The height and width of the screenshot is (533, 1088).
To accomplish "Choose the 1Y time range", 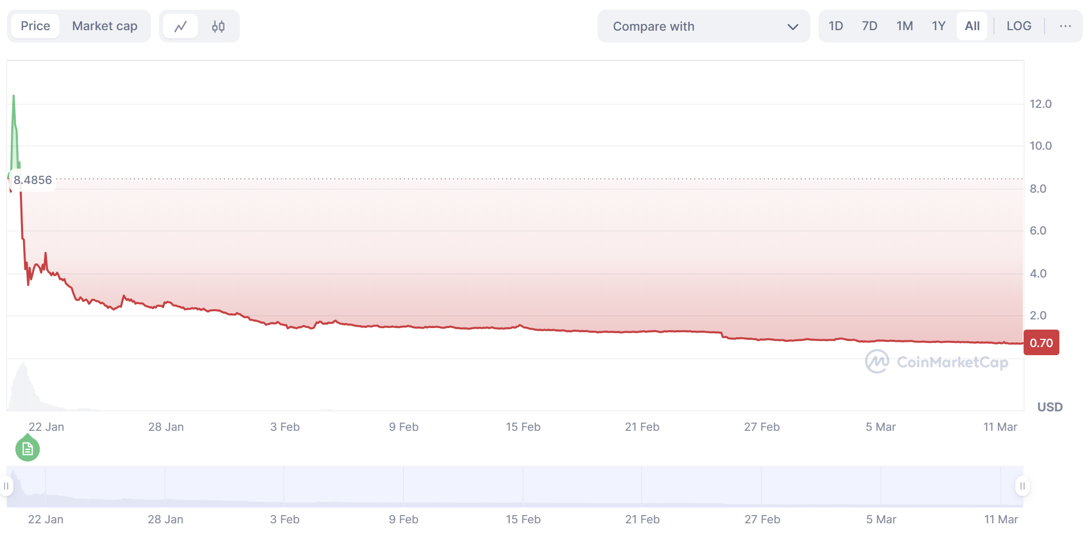I will [x=938, y=26].
